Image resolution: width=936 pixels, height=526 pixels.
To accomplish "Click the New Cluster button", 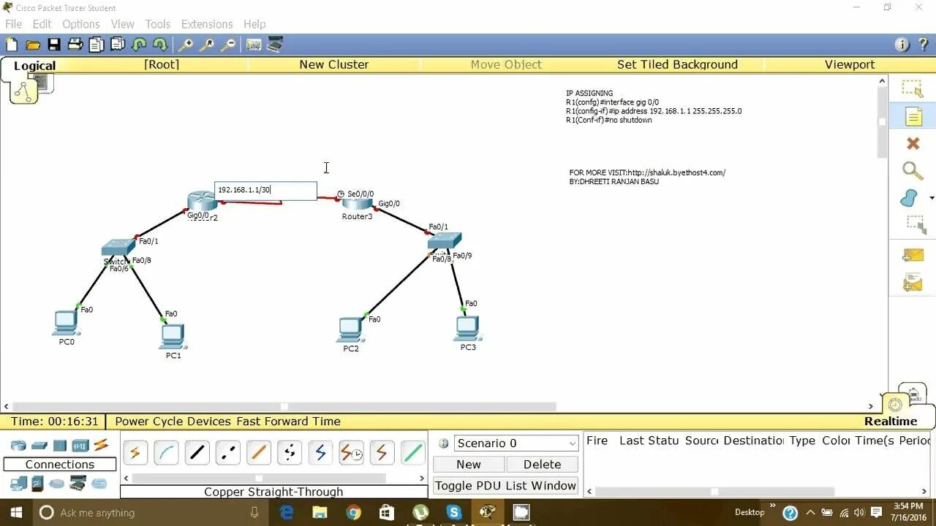I will point(333,64).
